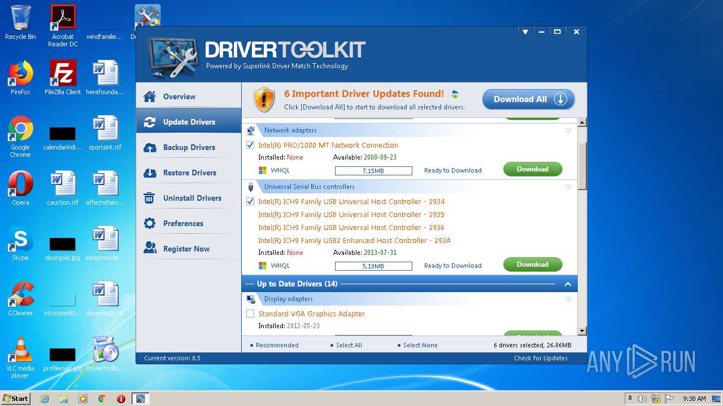Open the Preferences tab

(x=189, y=223)
